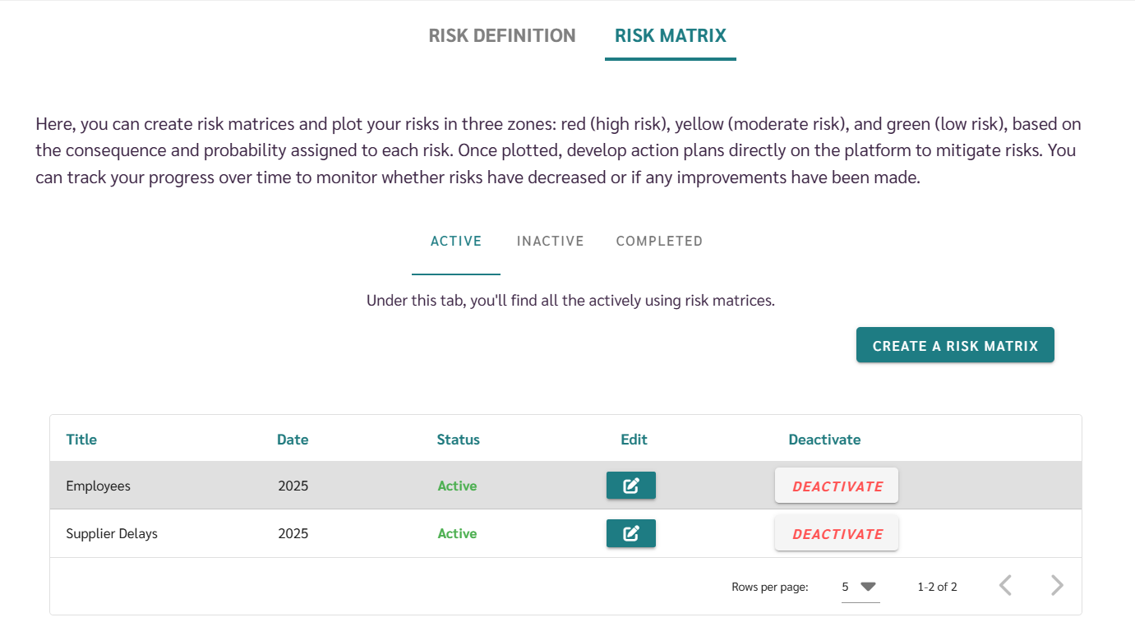This screenshot has height=622, width=1135.
Task: Click the Status column header
Action: click(x=458, y=440)
